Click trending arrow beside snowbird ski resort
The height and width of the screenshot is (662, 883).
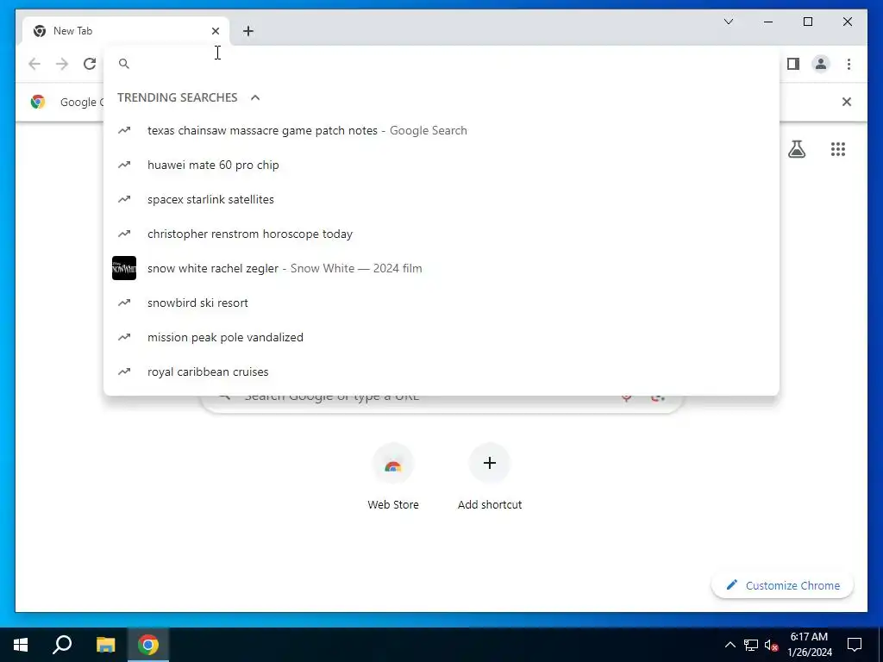tap(124, 303)
